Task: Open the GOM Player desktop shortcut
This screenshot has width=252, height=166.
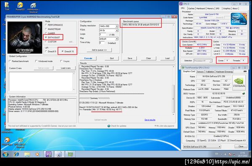Action: point(7,142)
